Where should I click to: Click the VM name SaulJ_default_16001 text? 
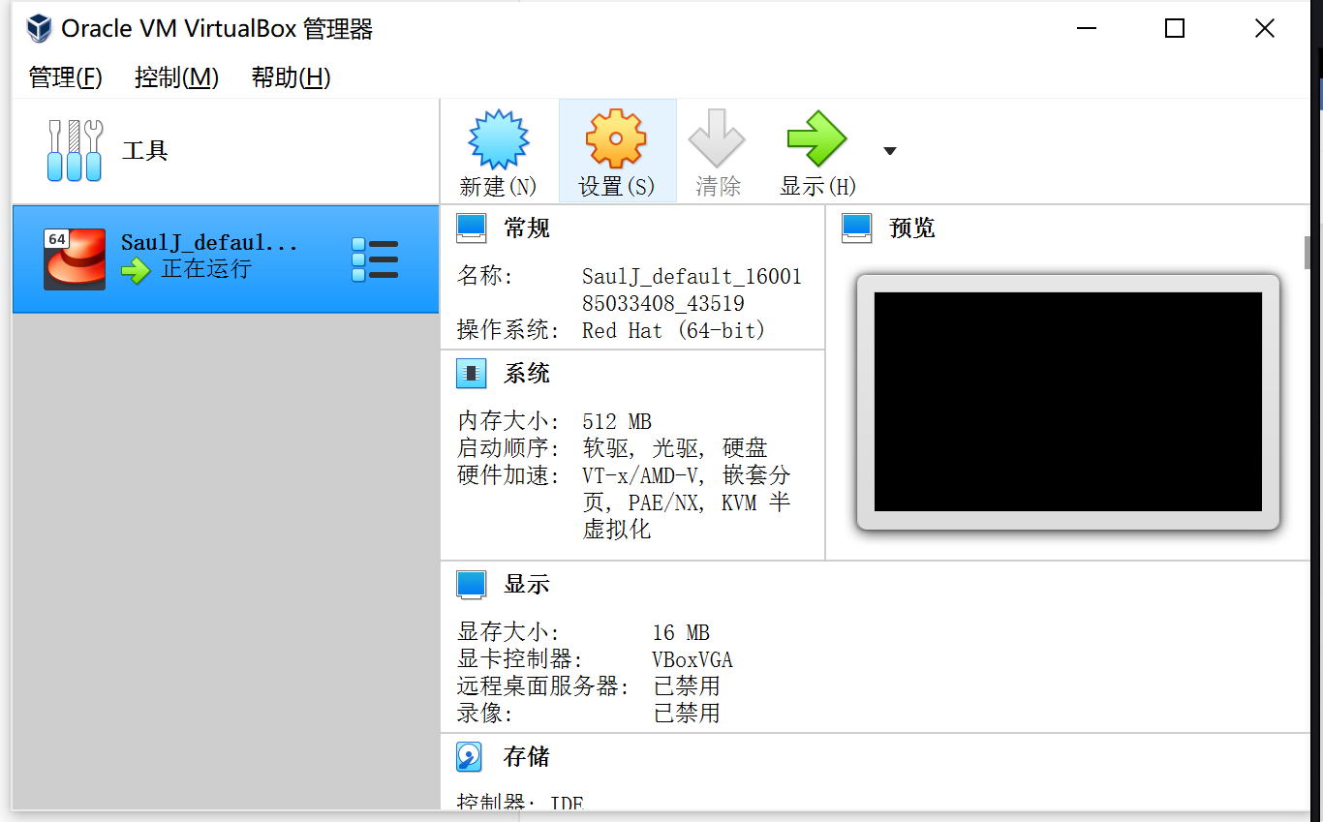tap(692, 277)
